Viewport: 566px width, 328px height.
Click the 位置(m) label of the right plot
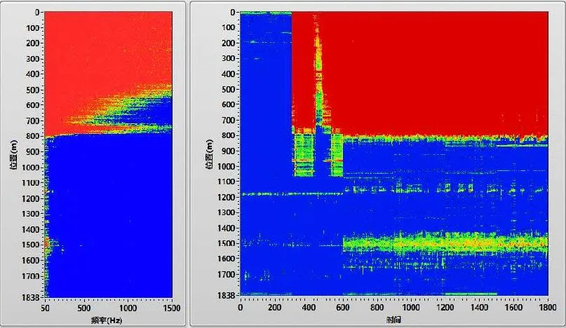[209, 154]
